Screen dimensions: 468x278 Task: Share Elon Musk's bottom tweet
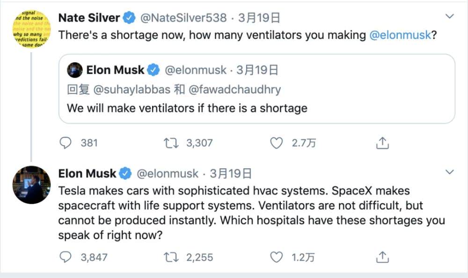click(x=382, y=257)
